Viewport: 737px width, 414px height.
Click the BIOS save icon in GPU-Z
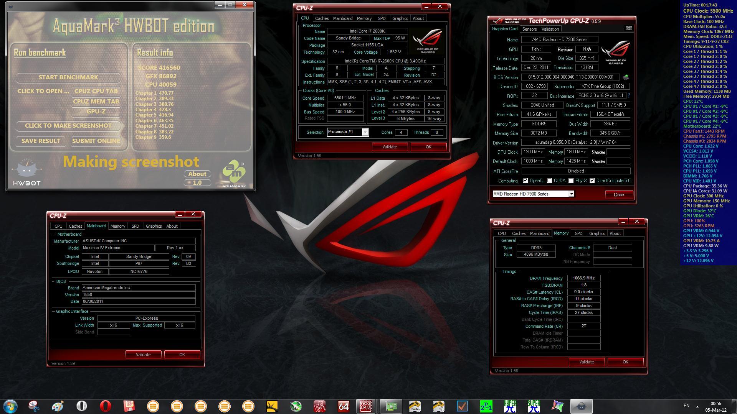626,77
